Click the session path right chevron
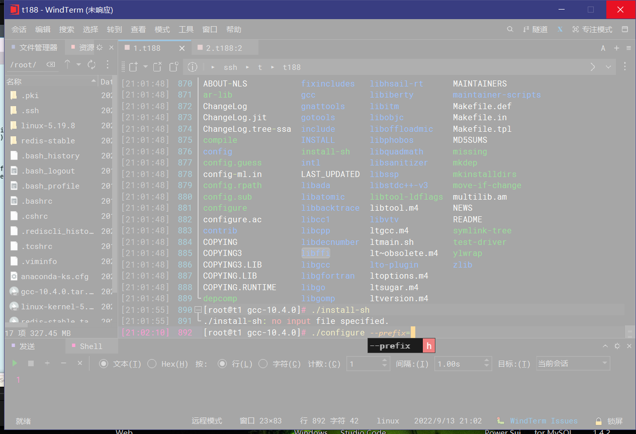This screenshot has height=434, width=636. 593,67
